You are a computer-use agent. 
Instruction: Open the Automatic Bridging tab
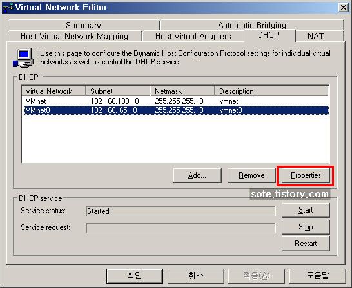click(252, 25)
